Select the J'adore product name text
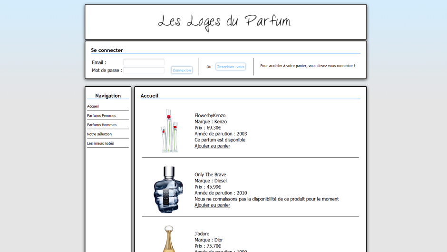This screenshot has width=447, height=252. click(202, 234)
